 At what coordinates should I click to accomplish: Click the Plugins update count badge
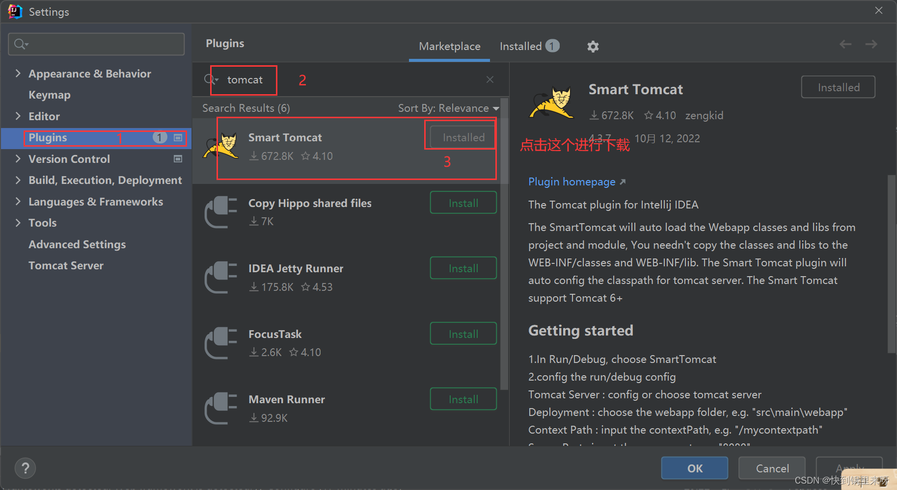coord(160,137)
